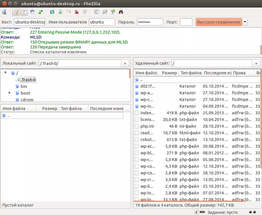Viewport: 262px width, 215px height.
Task: Sort remote files by Имя файла column
Action: [146, 73]
